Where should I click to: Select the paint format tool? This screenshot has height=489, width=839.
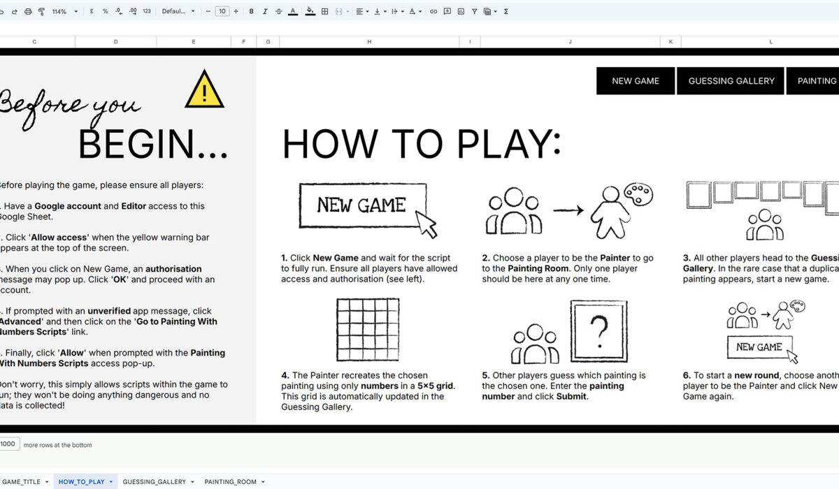(41, 12)
